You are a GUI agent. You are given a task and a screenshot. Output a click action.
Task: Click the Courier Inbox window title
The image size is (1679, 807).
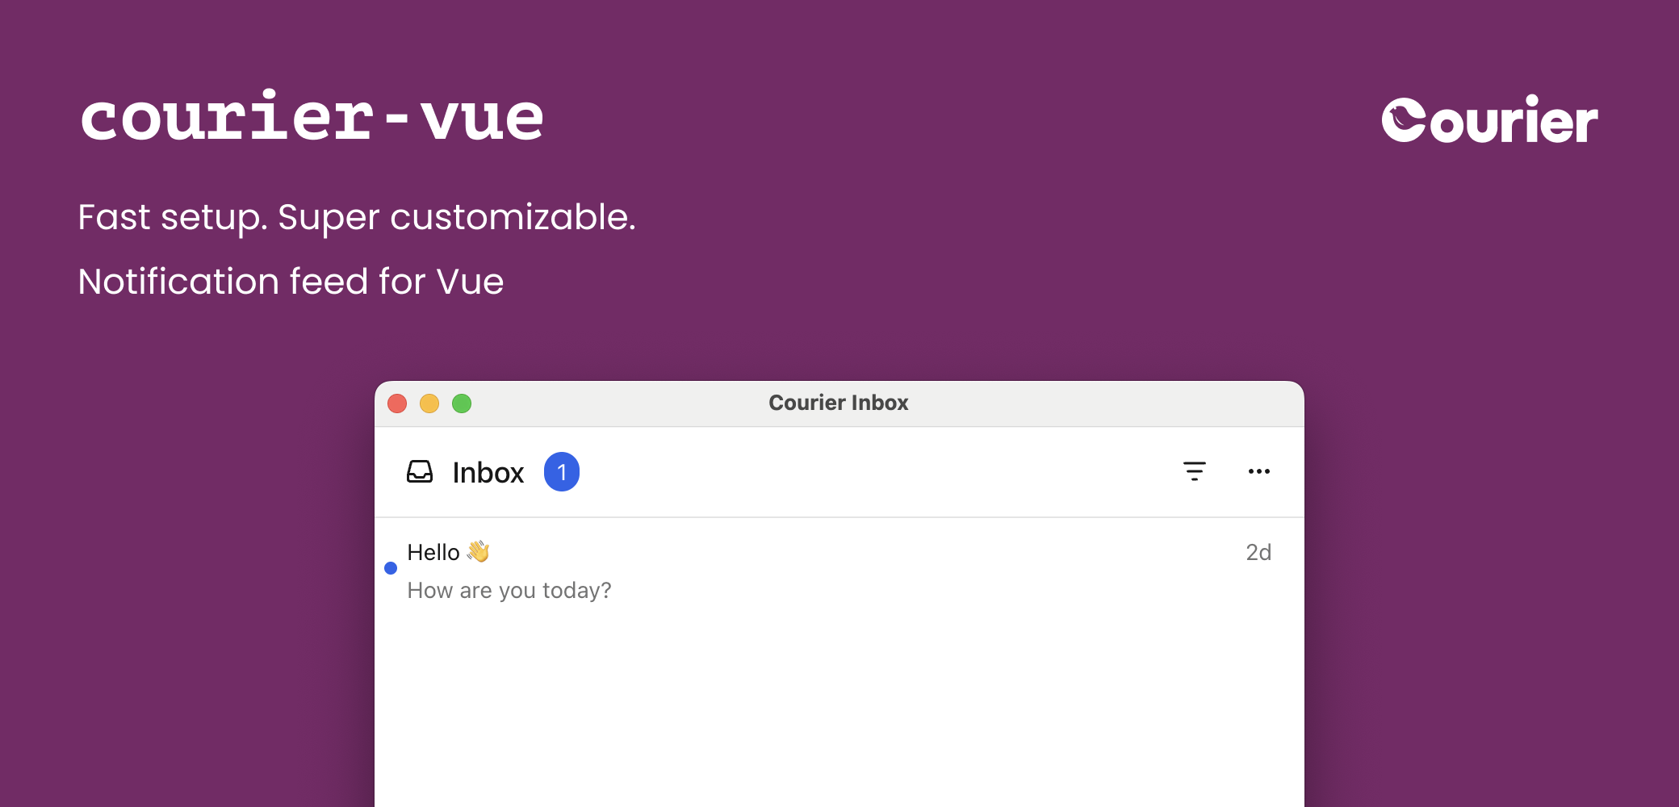pyautogui.click(x=839, y=403)
